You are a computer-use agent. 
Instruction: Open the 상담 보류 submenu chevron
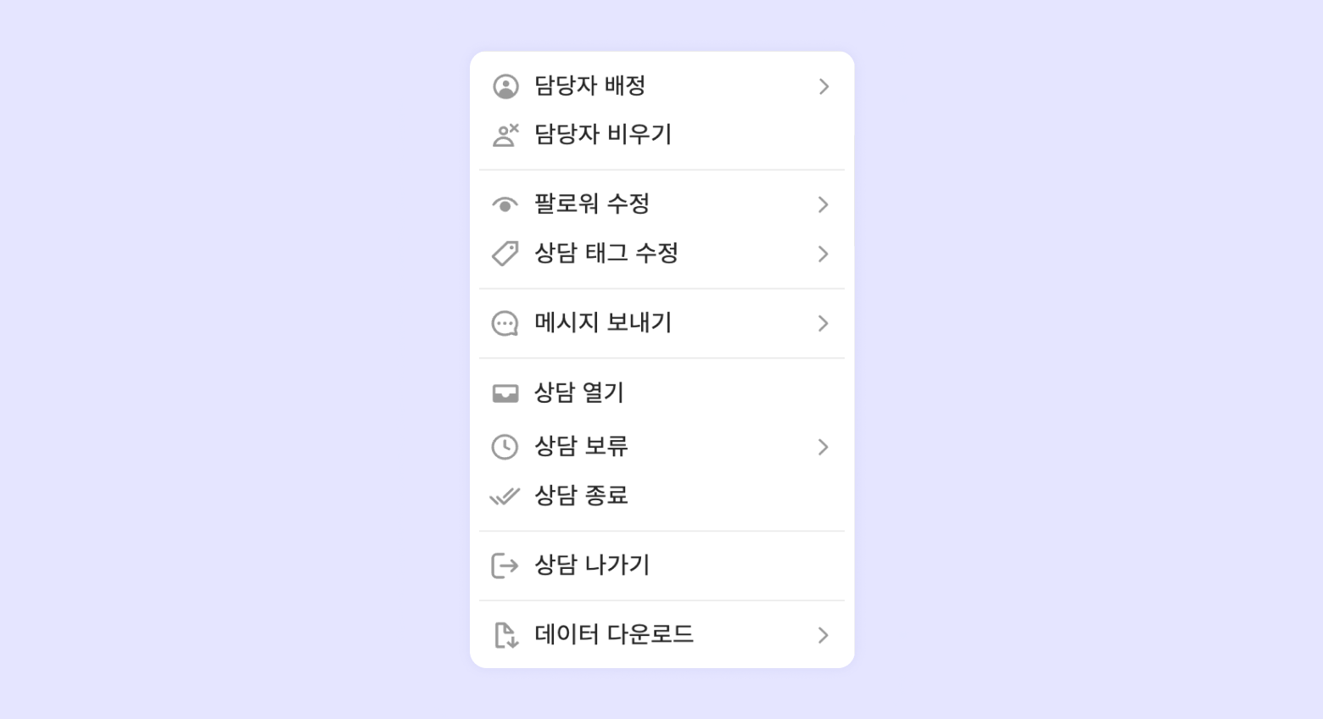pos(823,447)
